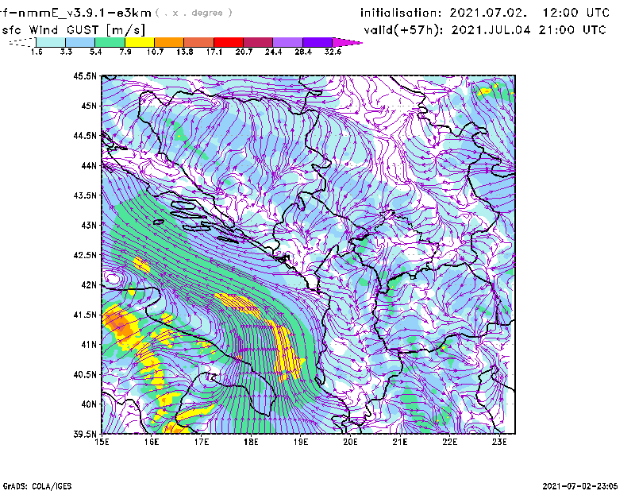Click the '20.7' legend value
Screen dimensions: 635x491
(244, 52)
